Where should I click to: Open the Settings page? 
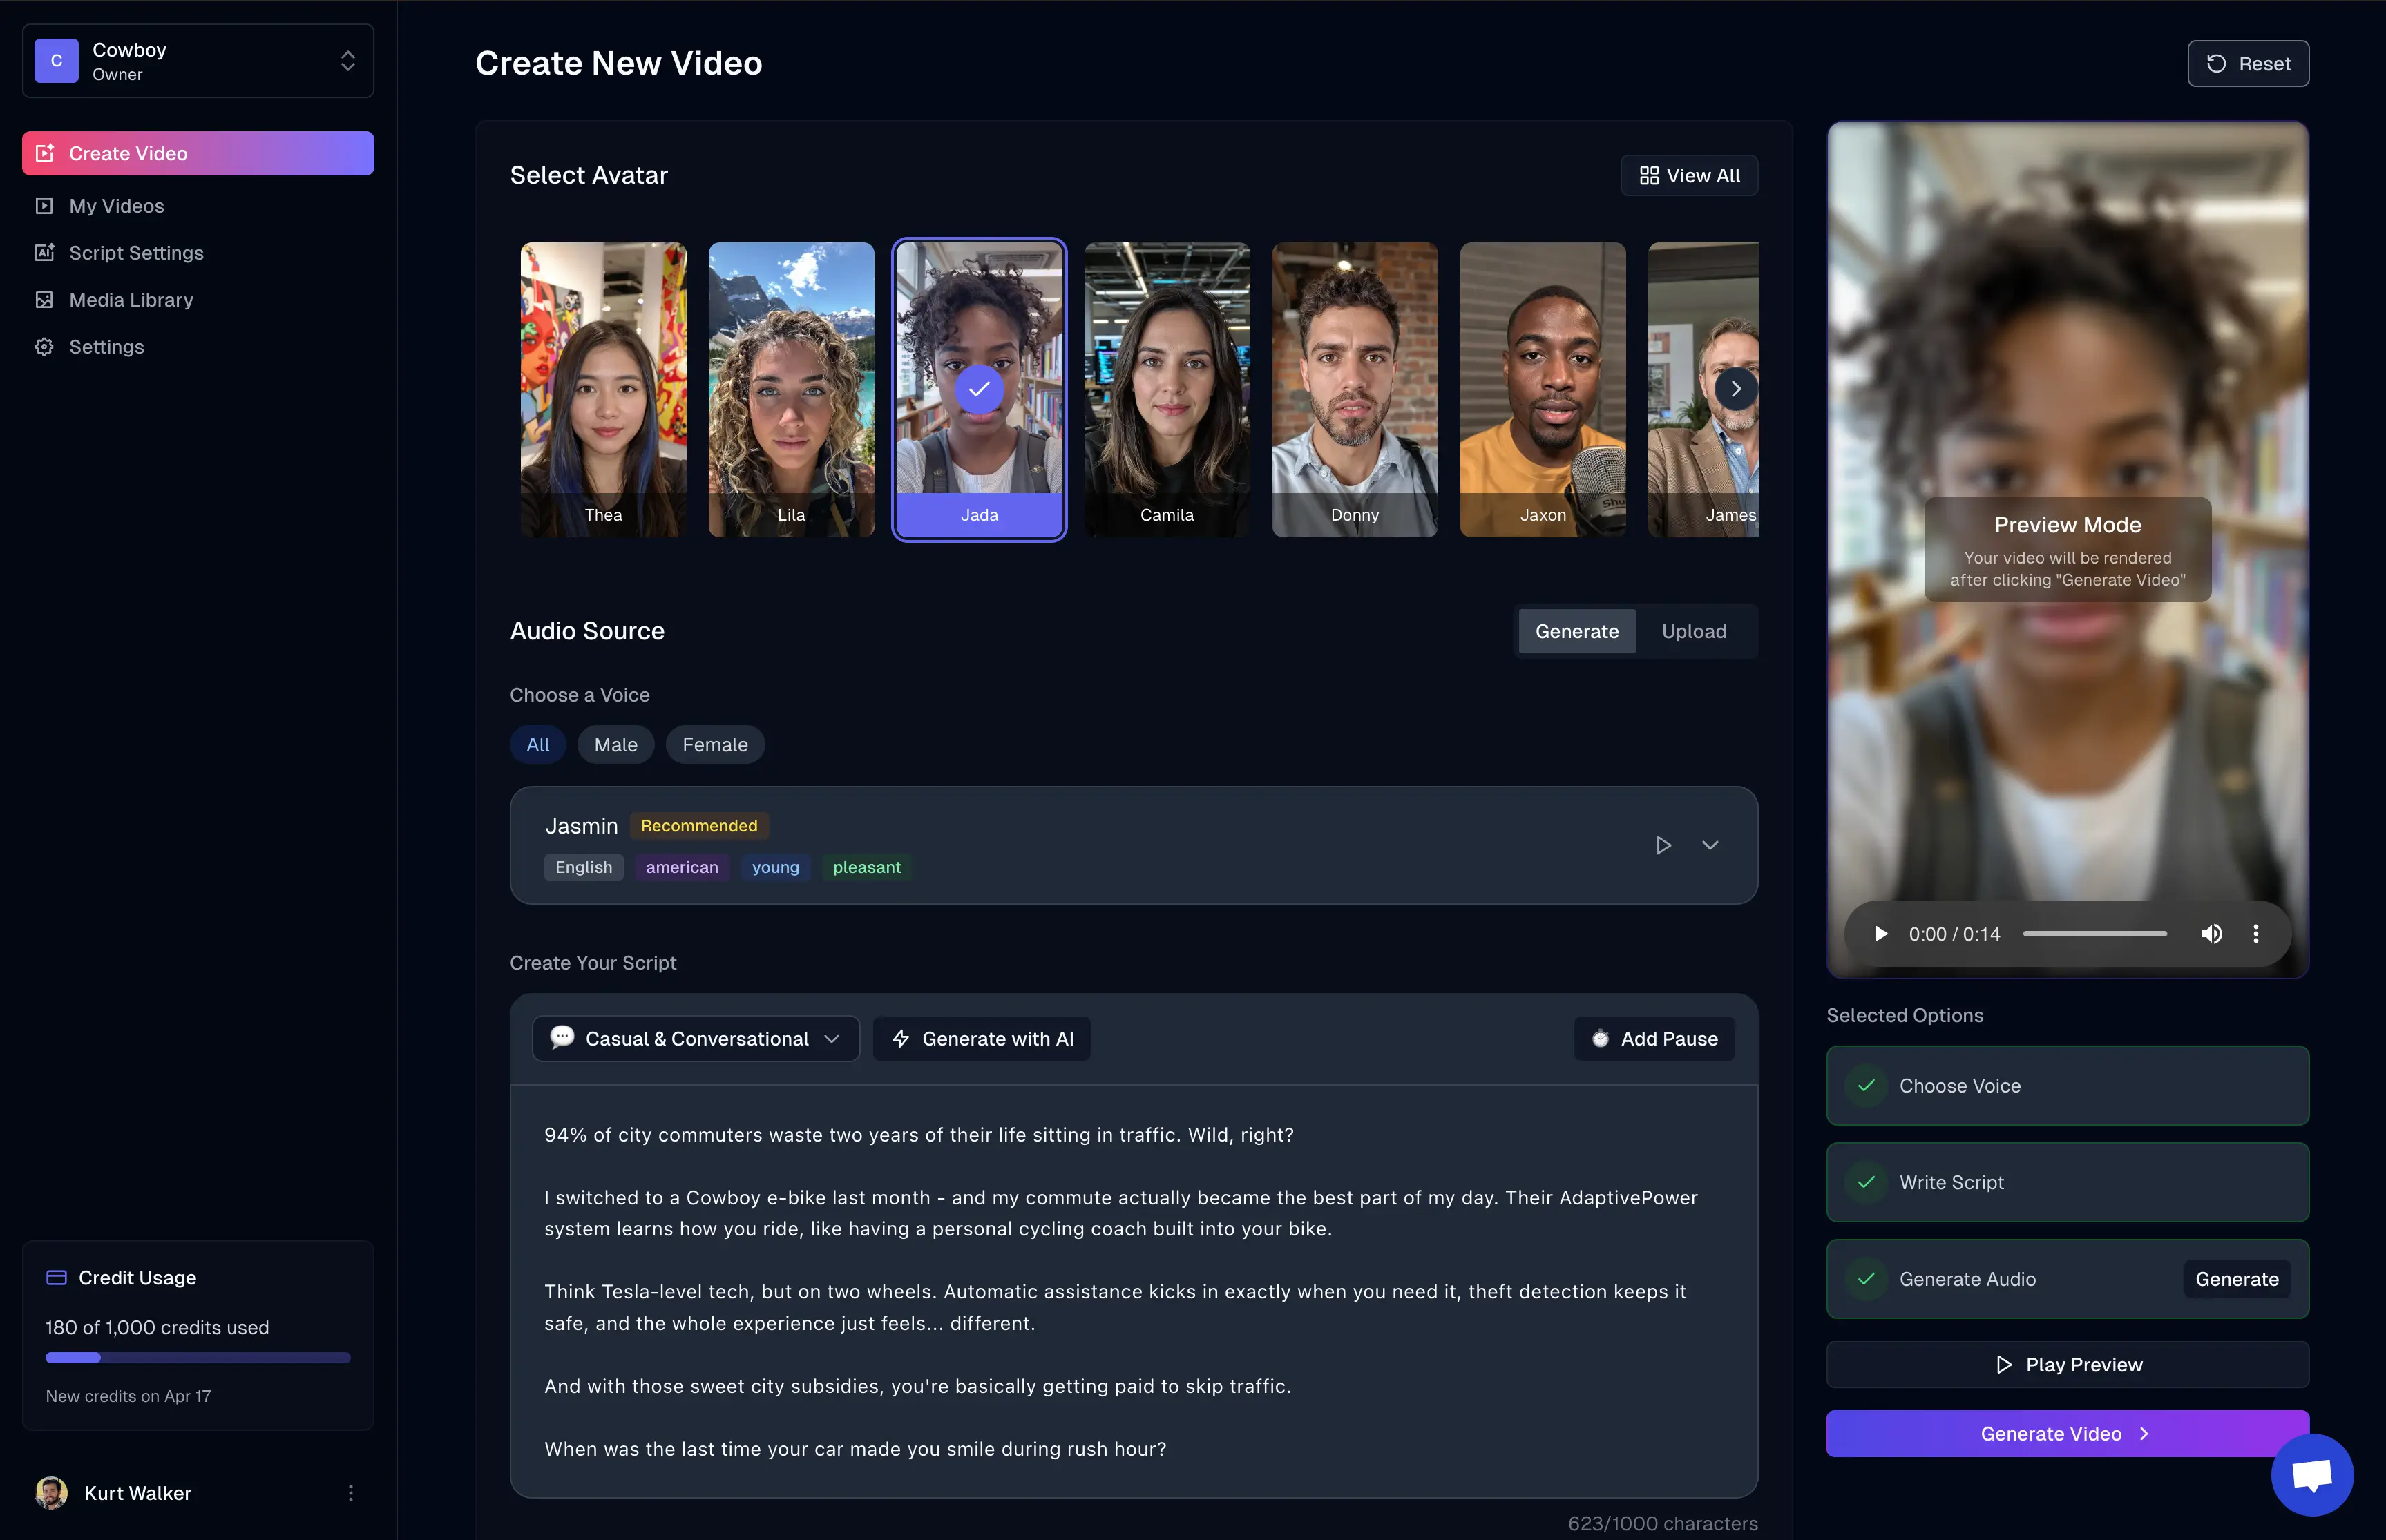point(106,347)
